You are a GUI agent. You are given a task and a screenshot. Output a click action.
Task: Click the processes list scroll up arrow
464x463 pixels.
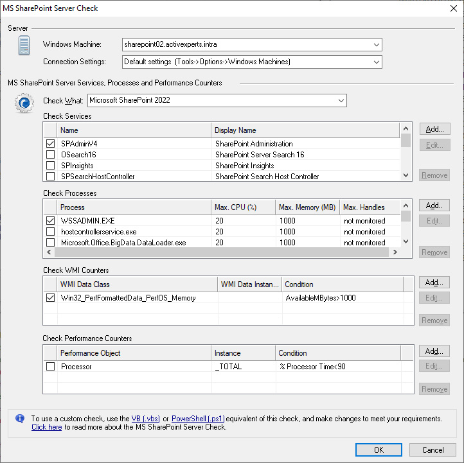pyautogui.click(x=406, y=205)
